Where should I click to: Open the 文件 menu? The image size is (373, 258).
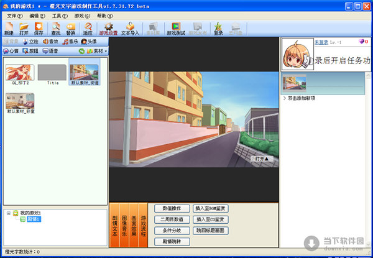tap(14, 16)
